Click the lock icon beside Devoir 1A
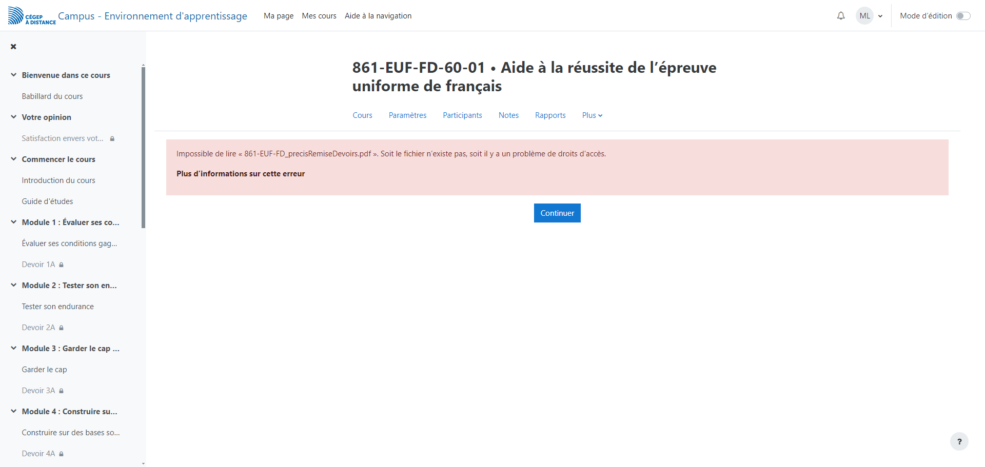The image size is (985, 467). [62, 265]
